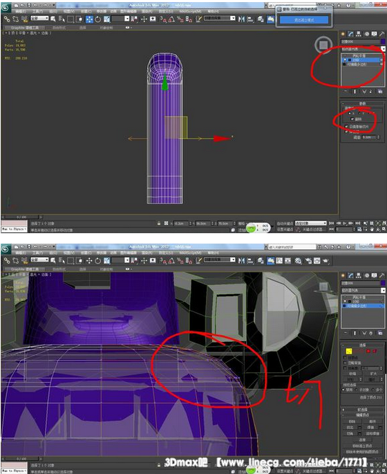387x474 pixels.
Task: Click Graphite 建模工具 tab in lower screenshot
Action: click(24, 269)
